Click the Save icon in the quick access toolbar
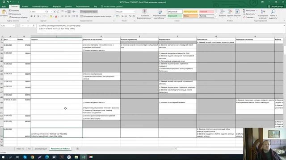 coord(4,2)
